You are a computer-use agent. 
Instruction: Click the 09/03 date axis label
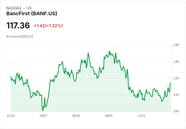pos(109,116)
